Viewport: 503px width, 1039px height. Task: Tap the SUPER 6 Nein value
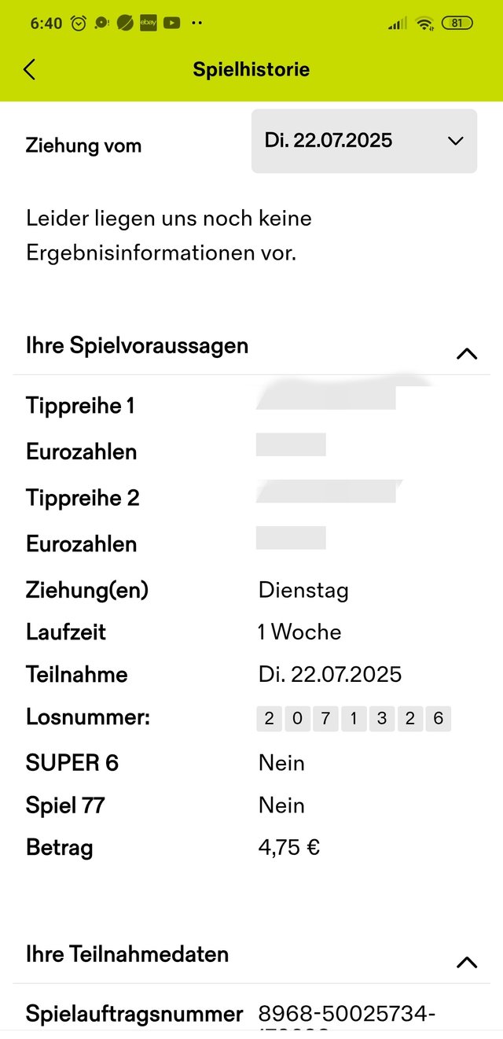(281, 763)
